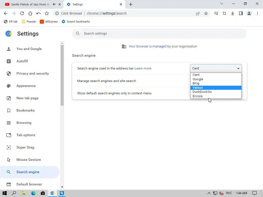Close the Gentle Melody of Jazz tab
Image resolution: width=263 pixels, height=197 pixels.
pyautogui.click(x=60, y=4)
